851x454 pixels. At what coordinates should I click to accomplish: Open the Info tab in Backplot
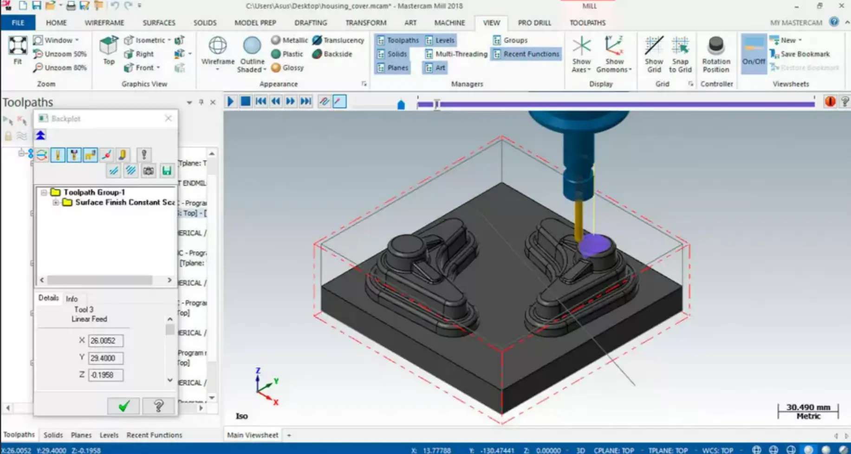tap(71, 299)
